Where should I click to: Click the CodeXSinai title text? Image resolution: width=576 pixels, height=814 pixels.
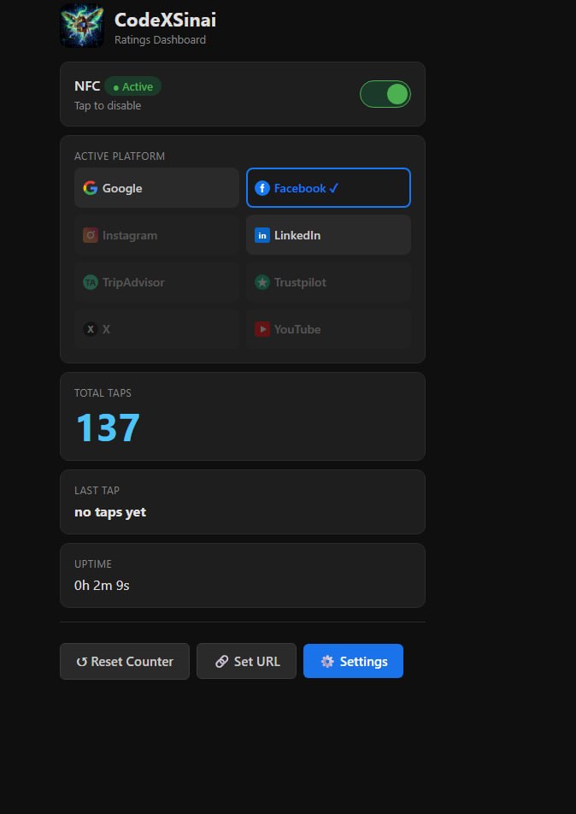coord(165,20)
